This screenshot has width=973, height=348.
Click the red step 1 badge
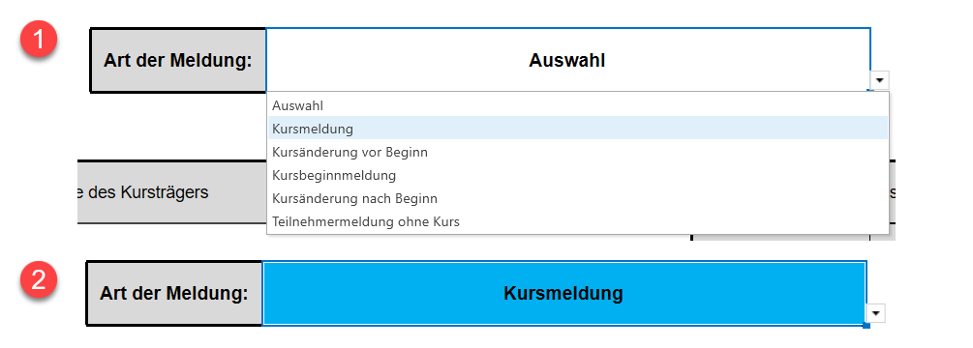(39, 41)
